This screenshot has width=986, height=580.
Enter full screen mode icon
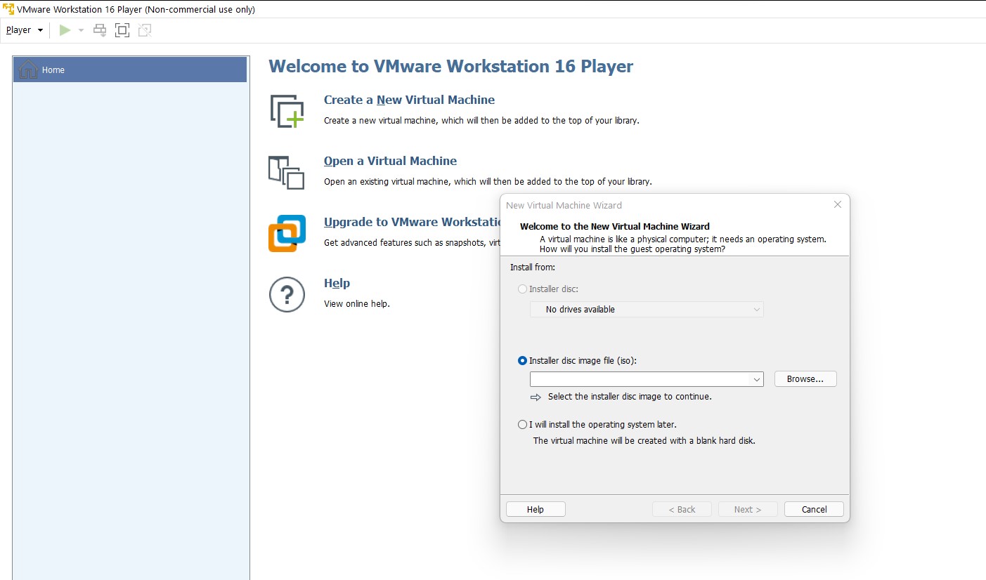(x=122, y=30)
